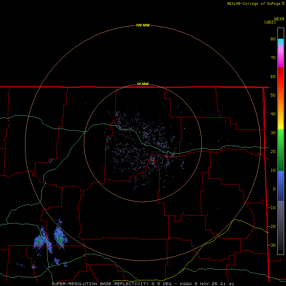Click the 50 NMI range ring label
Screen dimensions: 286x286
point(143,84)
